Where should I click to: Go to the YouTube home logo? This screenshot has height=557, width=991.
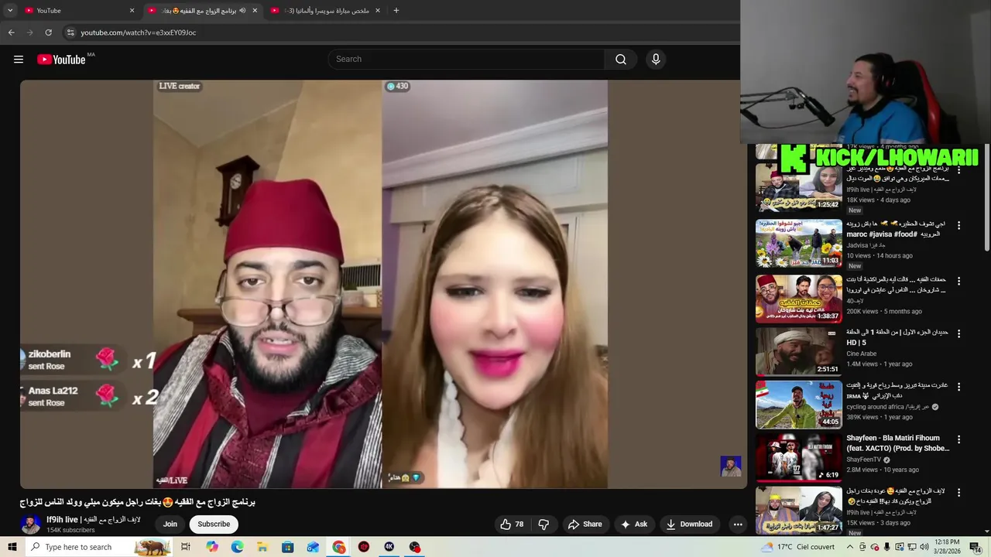61,60
